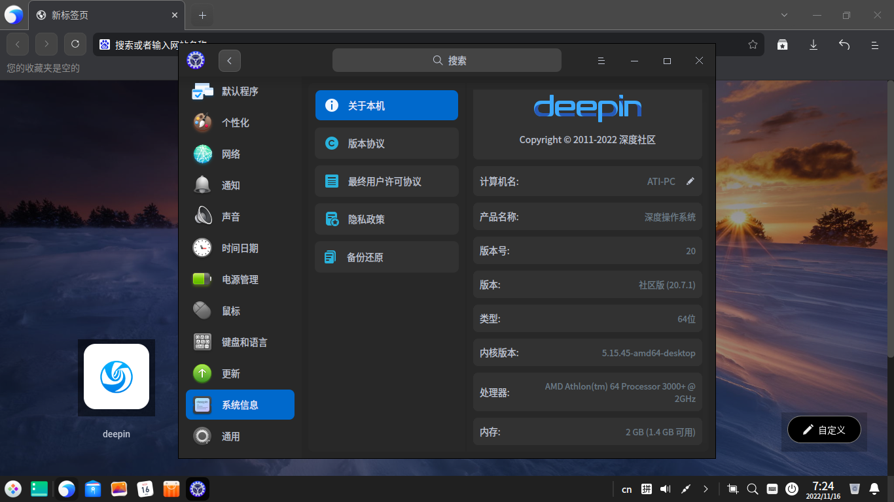894x502 pixels.
Task: Select the 网络 network settings icon
Action: pos(203,154)
